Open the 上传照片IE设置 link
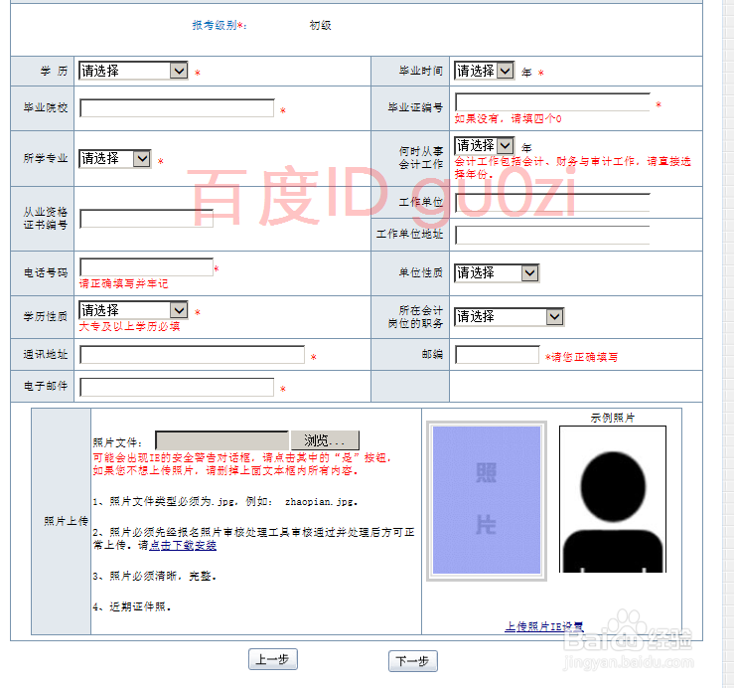This screenshot has height=688, width=734. 544,626
